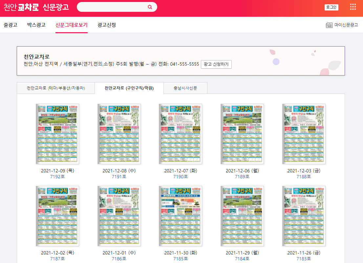The height and width of the screenshot is (263, 363).
Task: Open the 2021-12-03 newspaper thumbnail
Action: click(304, 134)
